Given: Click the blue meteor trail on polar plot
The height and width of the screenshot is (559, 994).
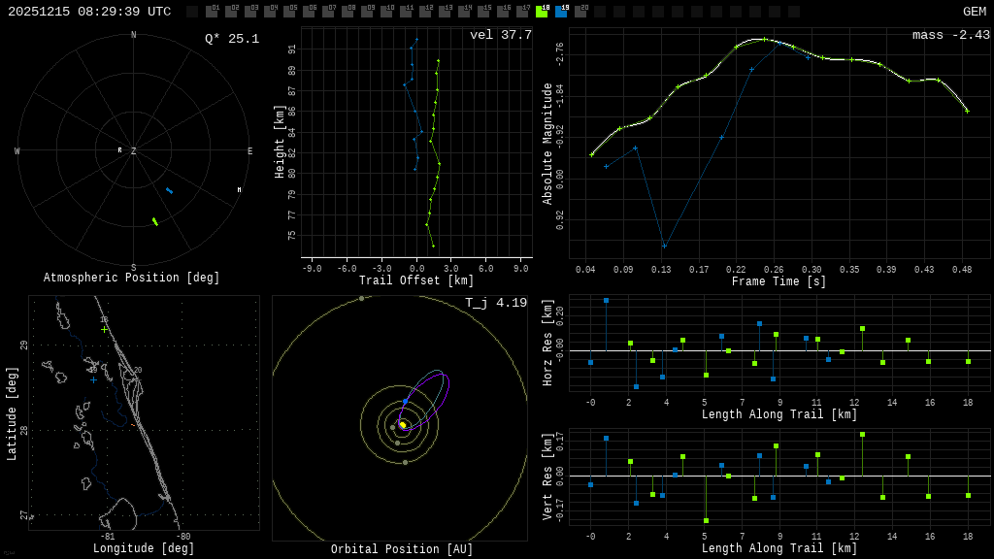Looking at the screenshot, I should tap(169, 191).
